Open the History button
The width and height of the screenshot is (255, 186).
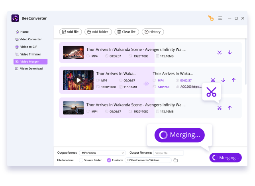coord(153,32)
